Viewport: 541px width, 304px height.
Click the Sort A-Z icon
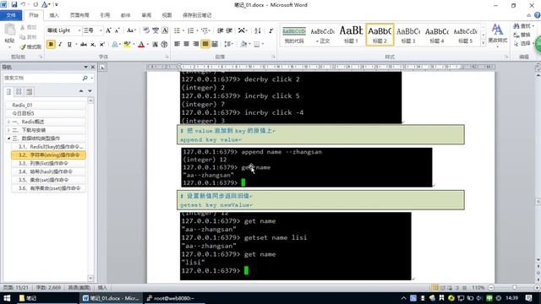[258, 30]
